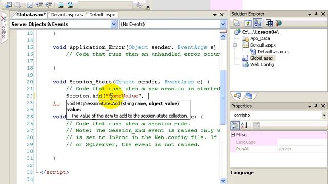Close the active editor document
Viewport: 328px width, 184px height.
click(222, 15)
